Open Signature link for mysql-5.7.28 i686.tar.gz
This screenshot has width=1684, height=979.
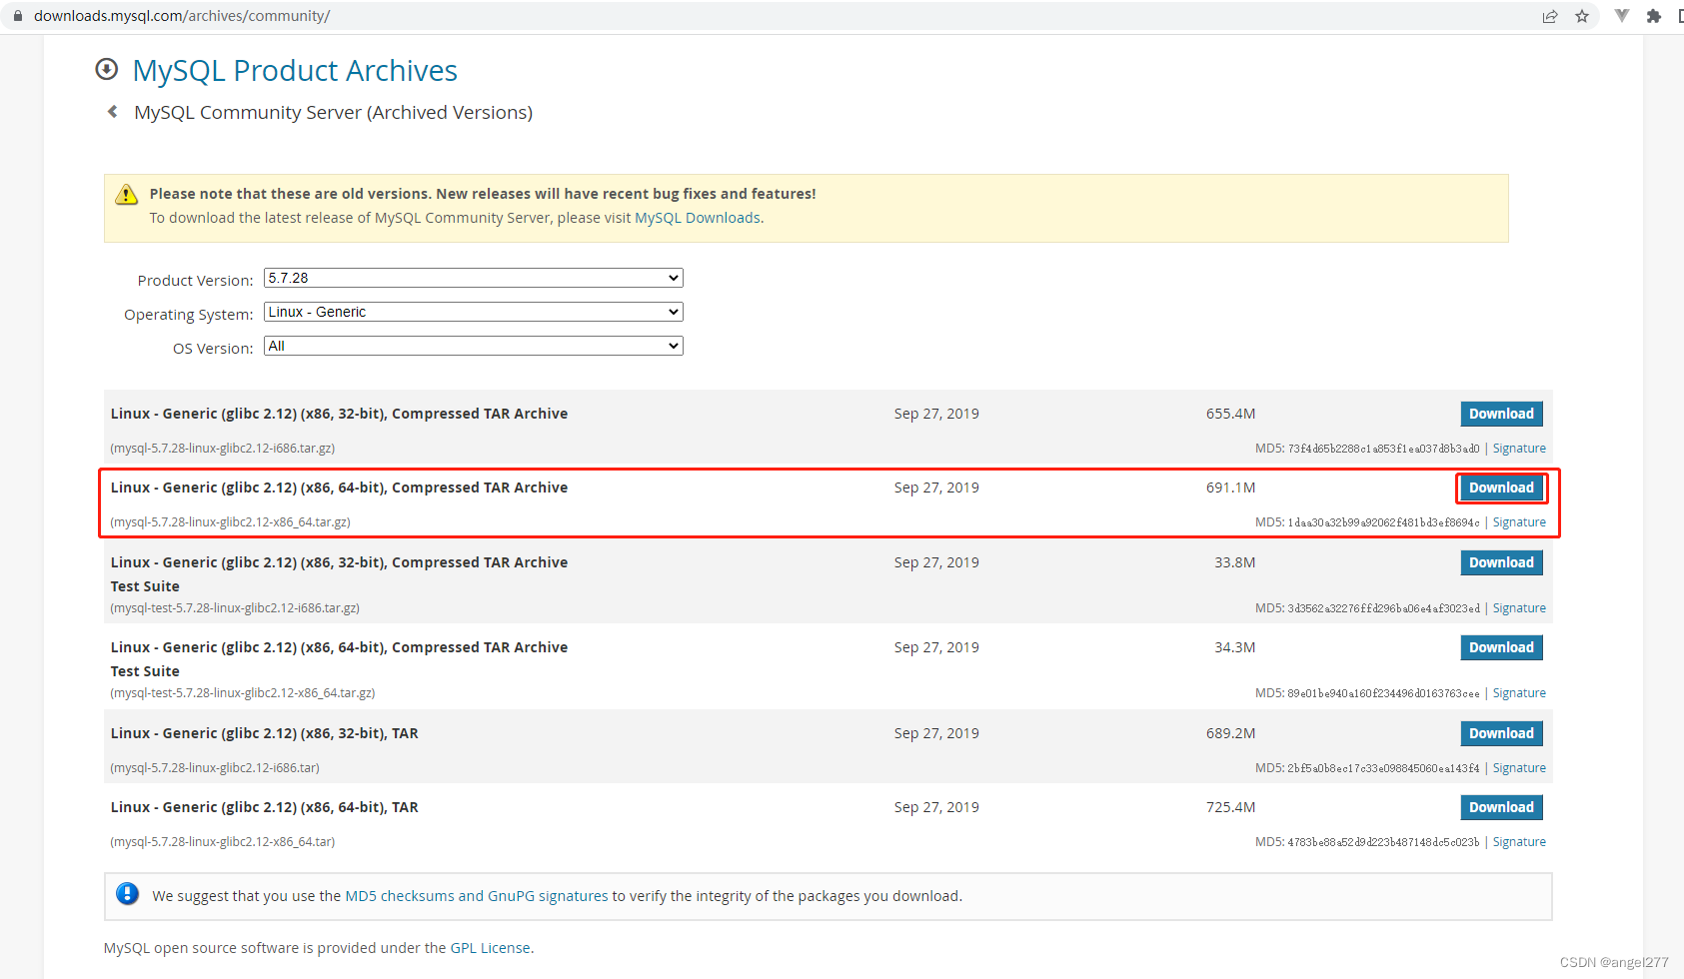pos(1519,449)
